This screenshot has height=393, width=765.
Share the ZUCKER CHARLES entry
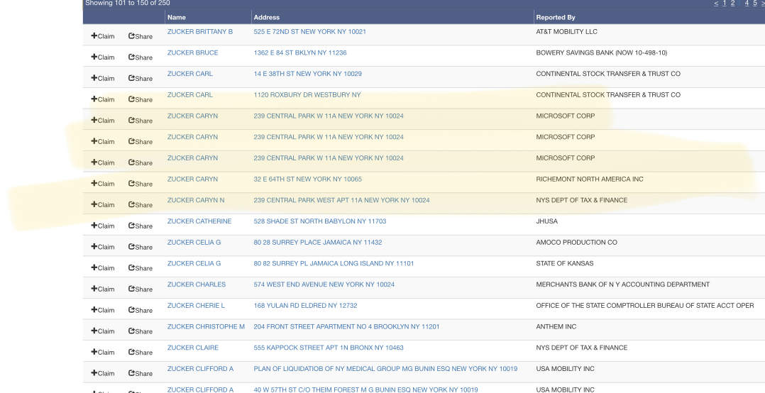point(141,289)
